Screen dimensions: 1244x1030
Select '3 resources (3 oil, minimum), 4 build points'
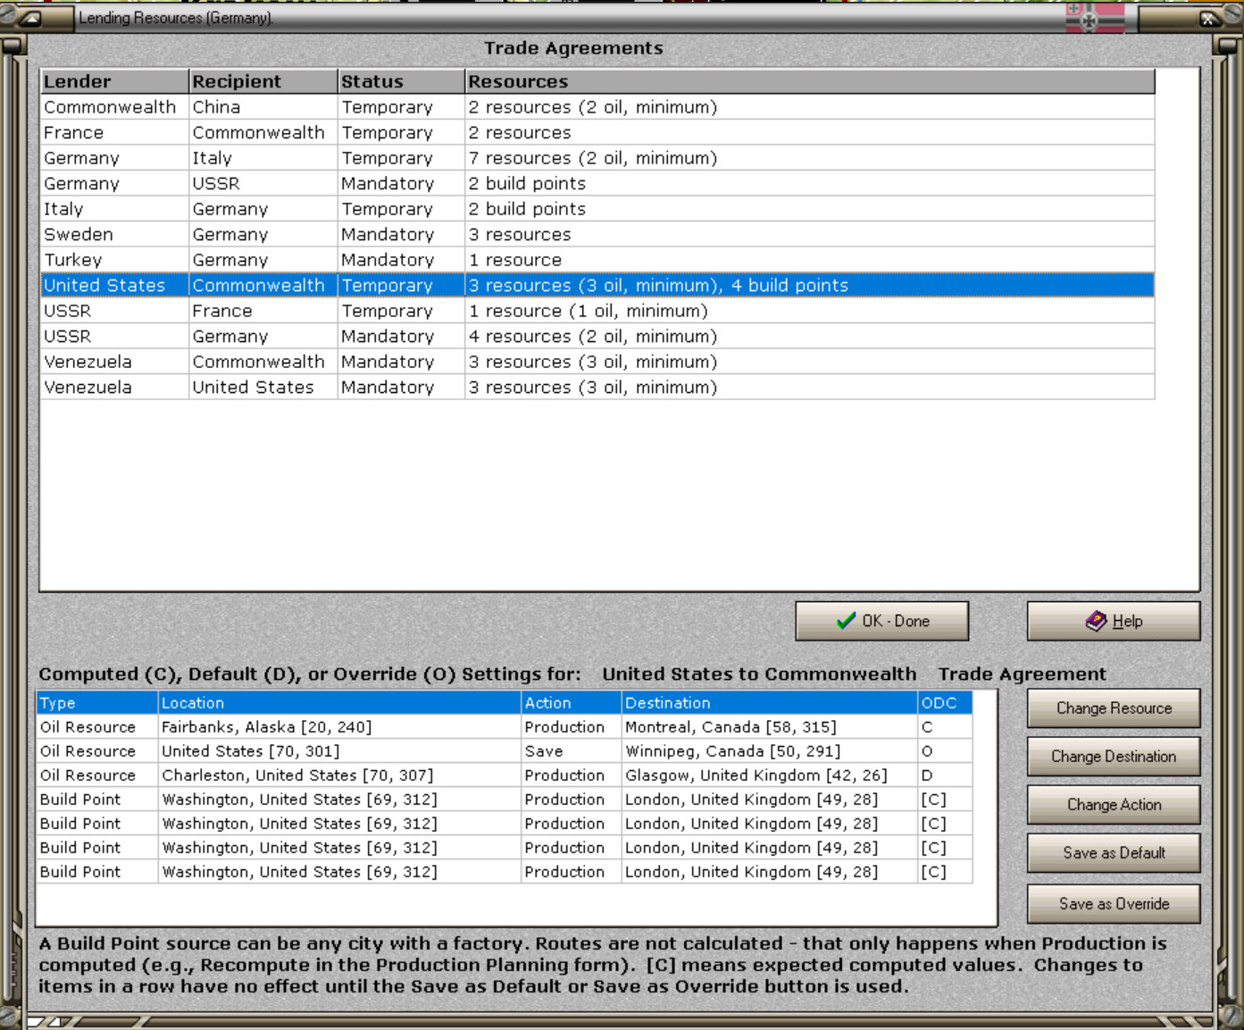810,285
